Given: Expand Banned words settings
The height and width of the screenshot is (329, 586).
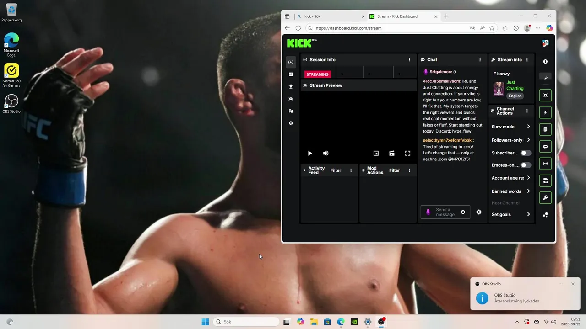Looking at the screenshot, I should 511,191.
